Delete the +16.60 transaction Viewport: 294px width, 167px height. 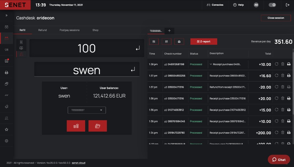(x=283, y=75)
